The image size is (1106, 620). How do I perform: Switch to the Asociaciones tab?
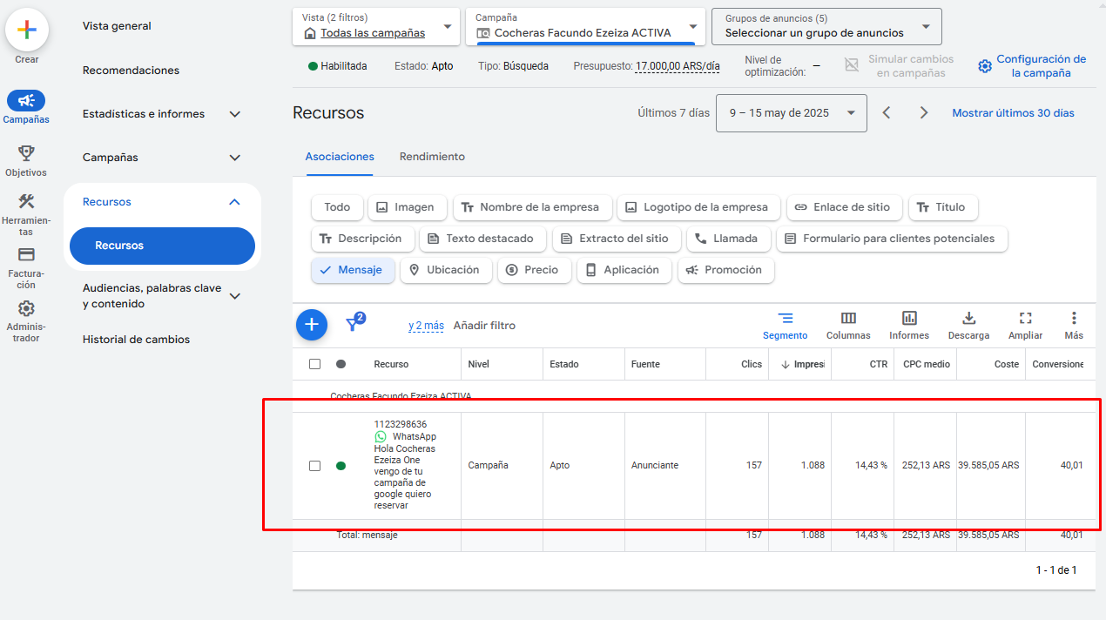tap(340, 157)
